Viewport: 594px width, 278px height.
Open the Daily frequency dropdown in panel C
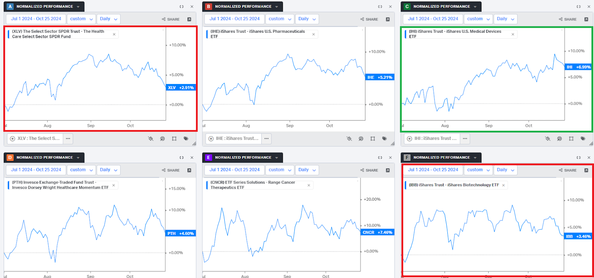[x=506, y=19]
